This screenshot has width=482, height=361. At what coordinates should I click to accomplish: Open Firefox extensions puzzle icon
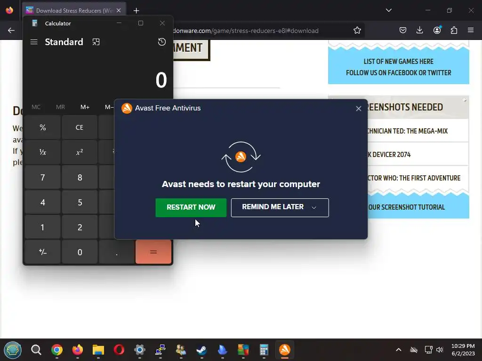pos(454,31)
